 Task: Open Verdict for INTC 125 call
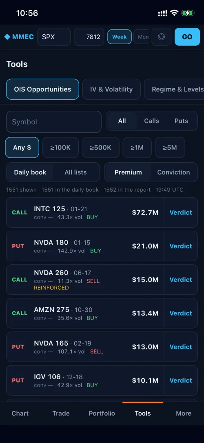(x=181, y=213)
